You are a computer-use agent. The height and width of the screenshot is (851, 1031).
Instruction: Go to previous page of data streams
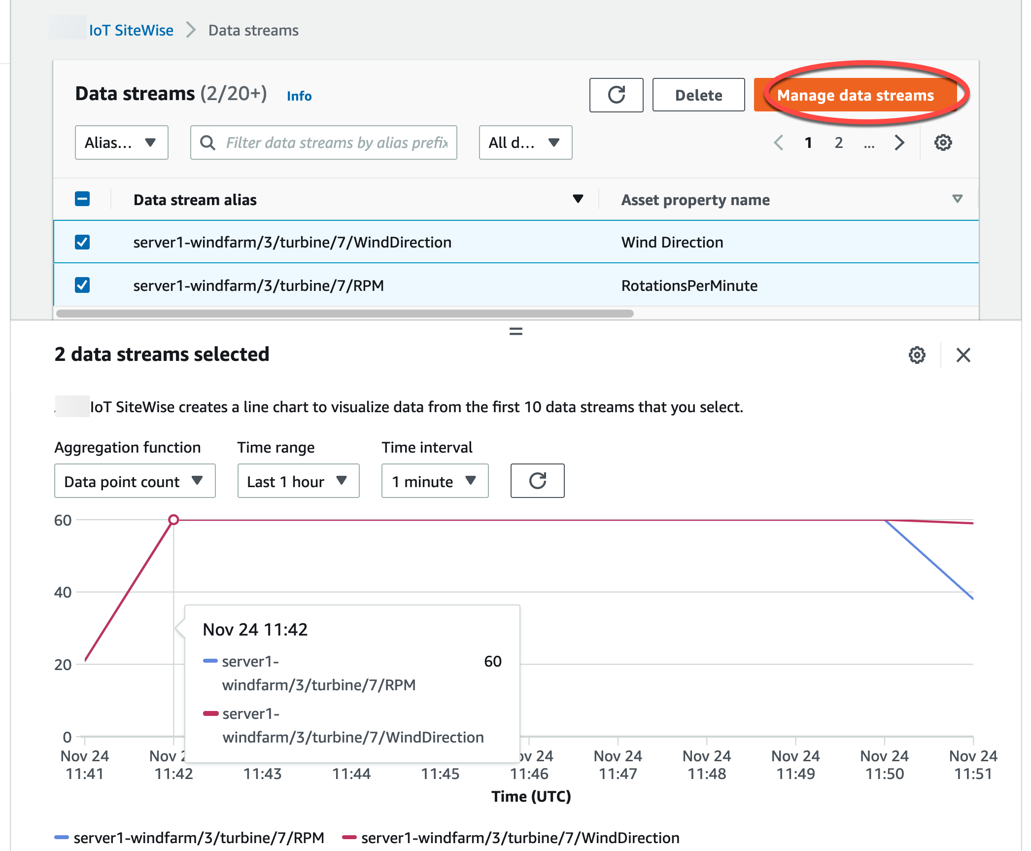coord(778,143)
